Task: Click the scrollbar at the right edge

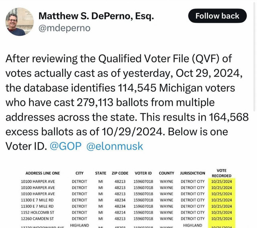Action: coord(254,56)
